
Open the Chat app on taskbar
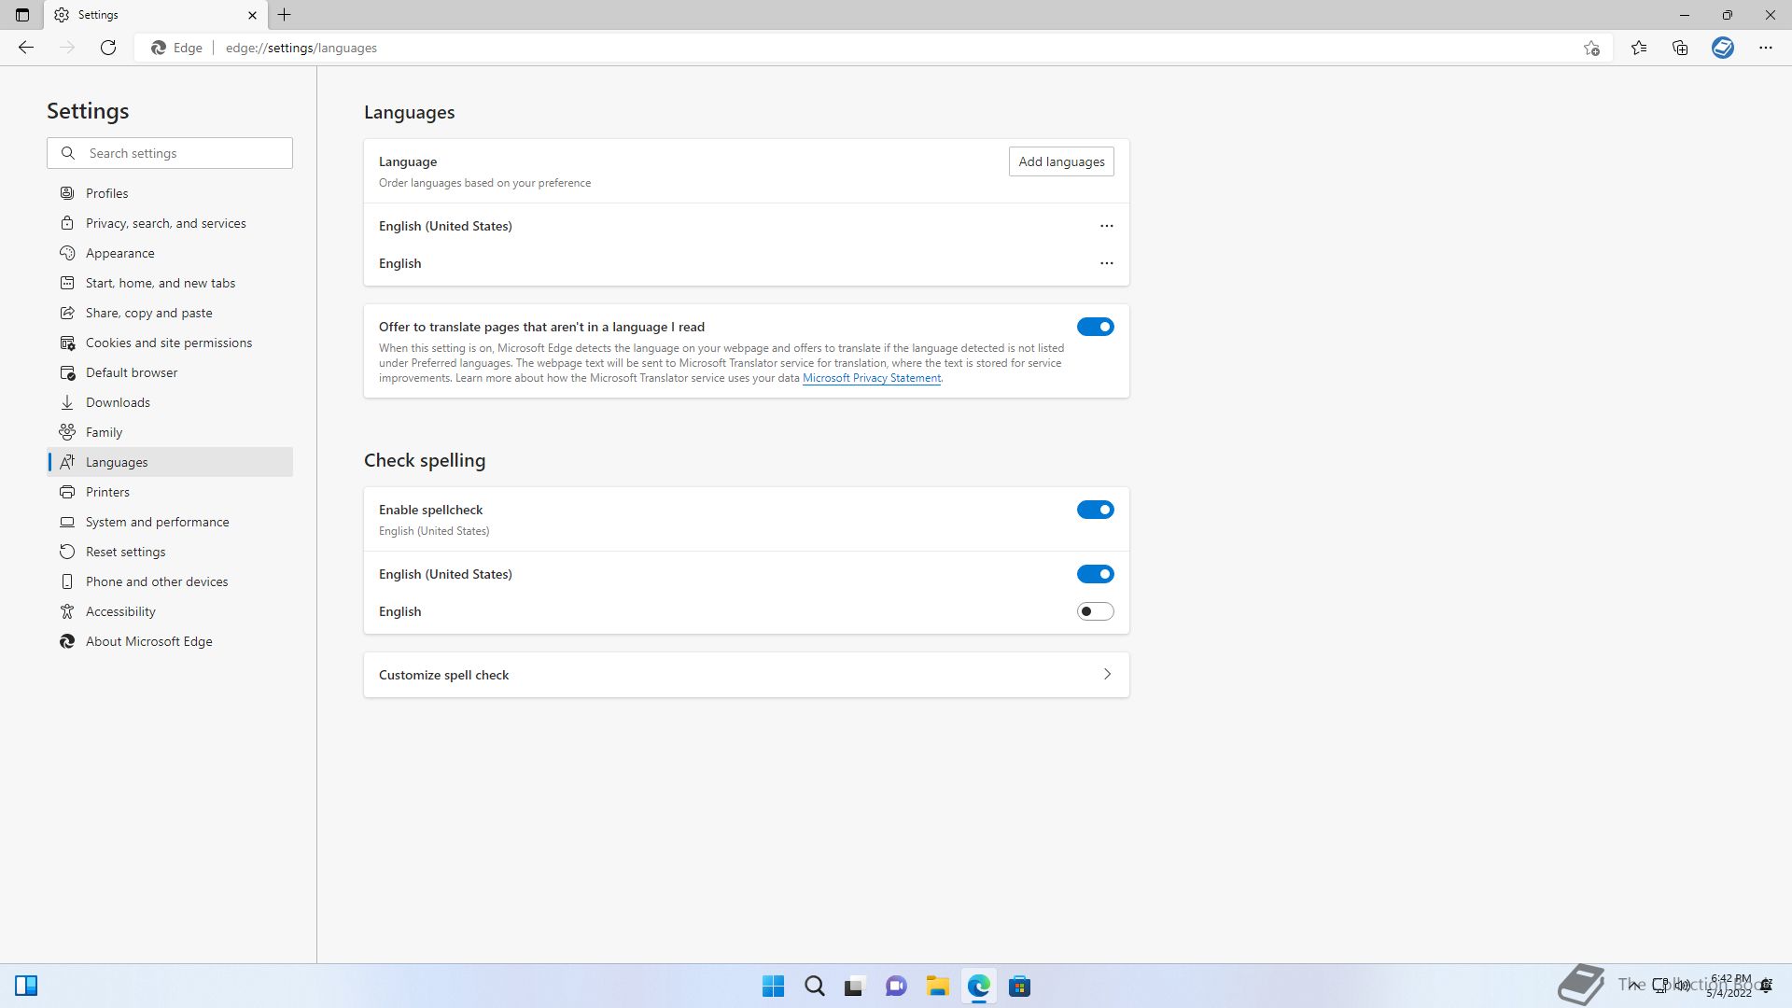896,987
